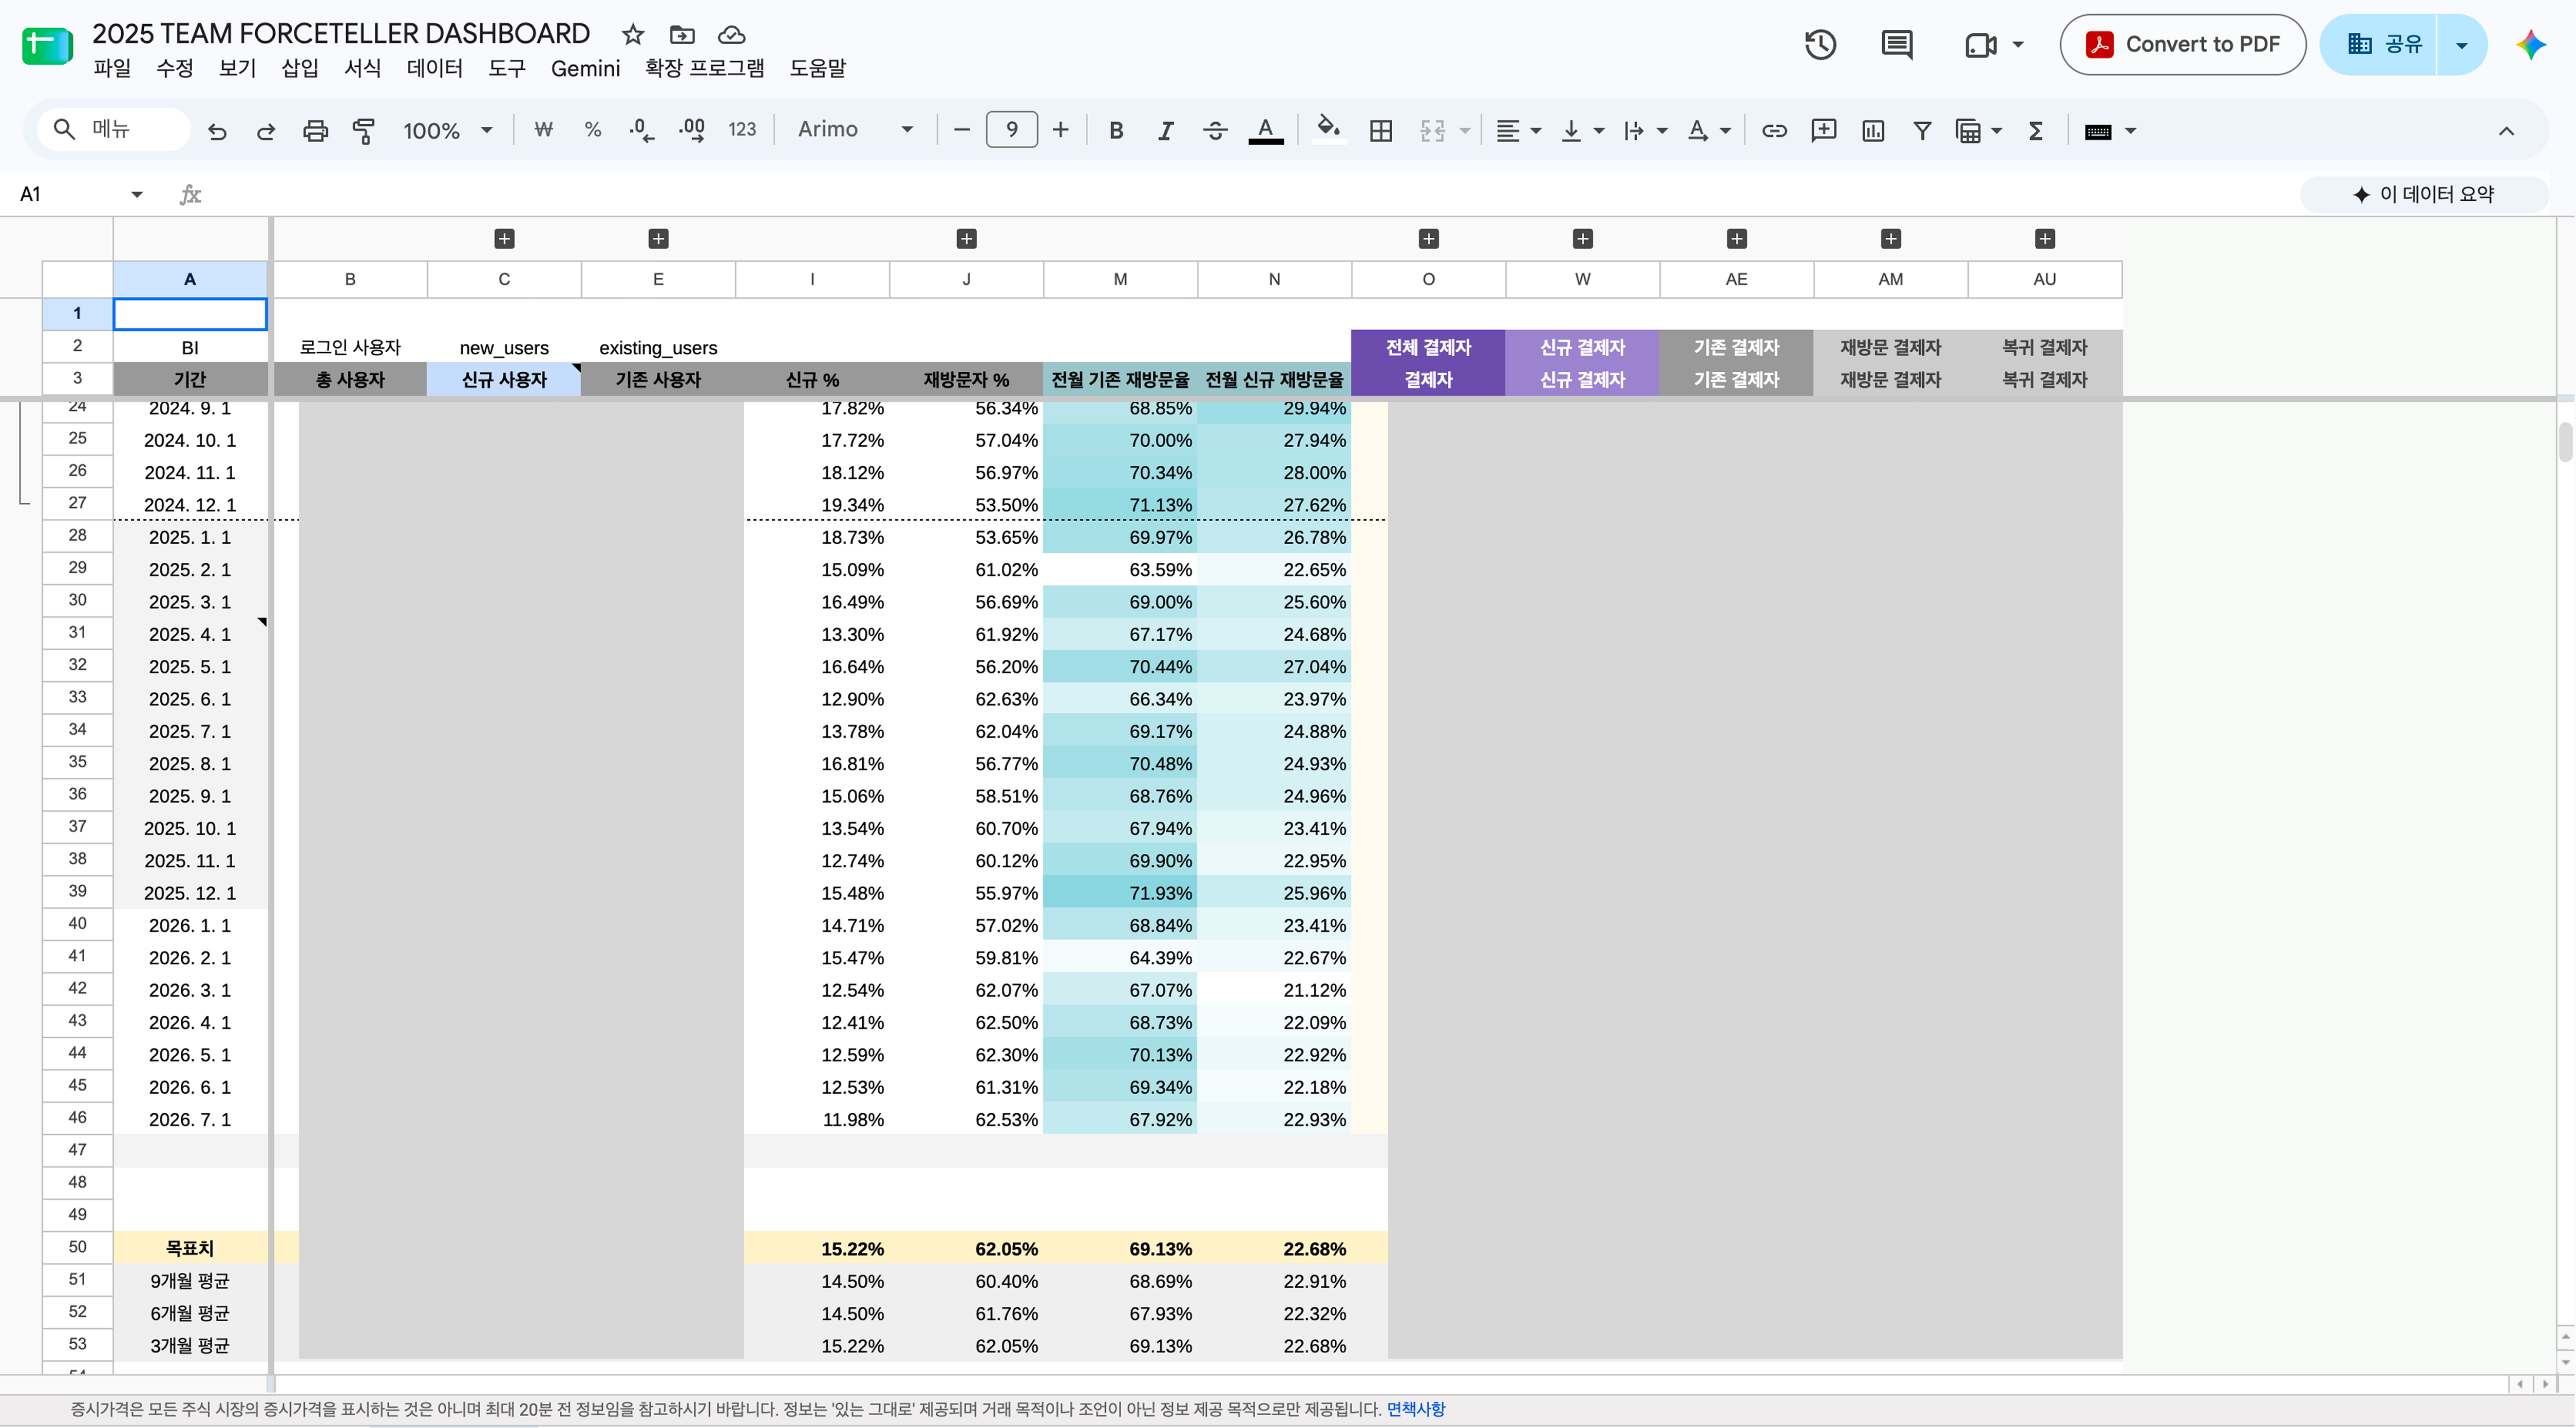This screenshot has width=2576, height=1428.
Task: Open the comments history panel
Action: 1897,45
